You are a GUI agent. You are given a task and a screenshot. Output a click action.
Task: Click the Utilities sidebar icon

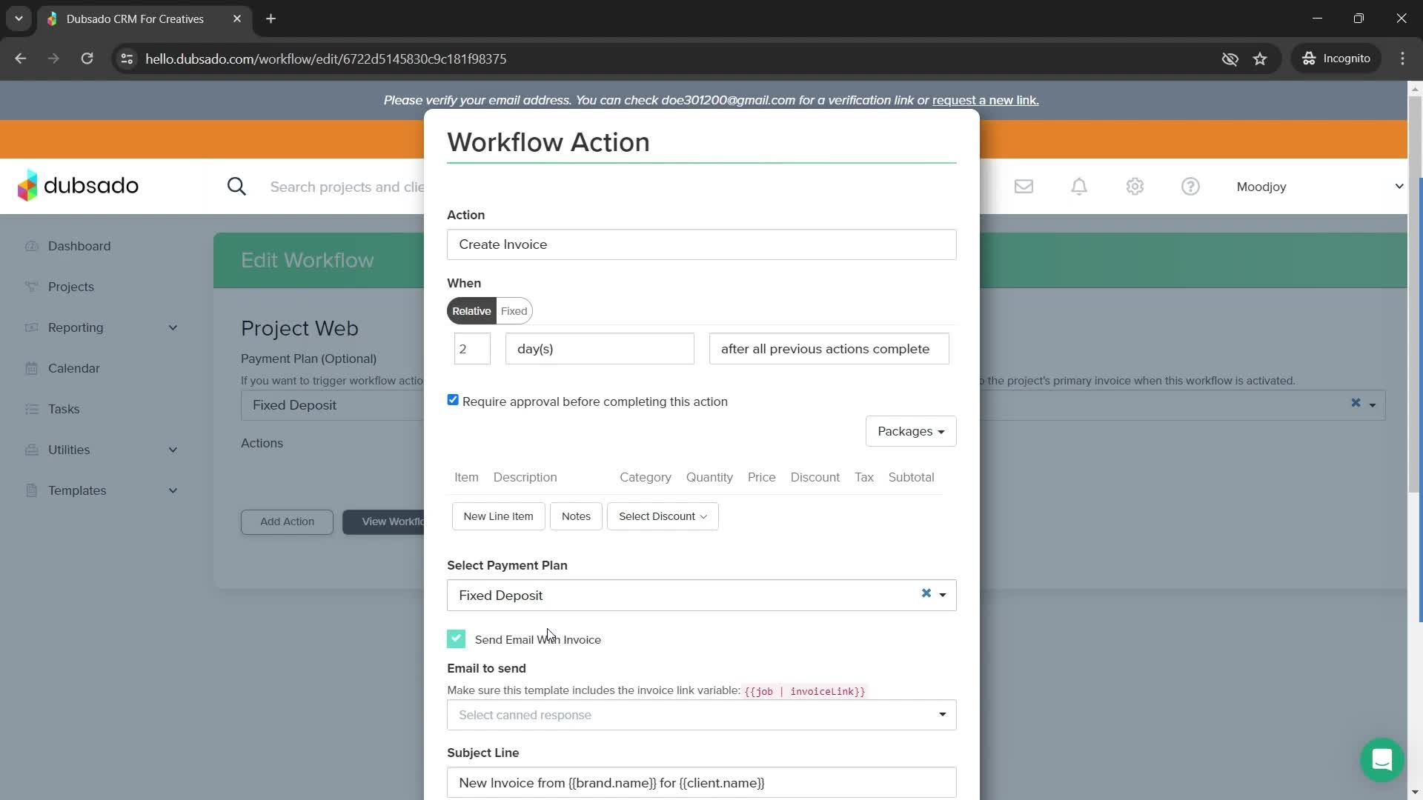coord(31,450)
